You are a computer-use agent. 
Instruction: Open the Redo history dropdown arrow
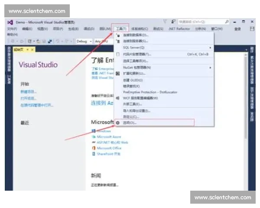pos(71,41)
